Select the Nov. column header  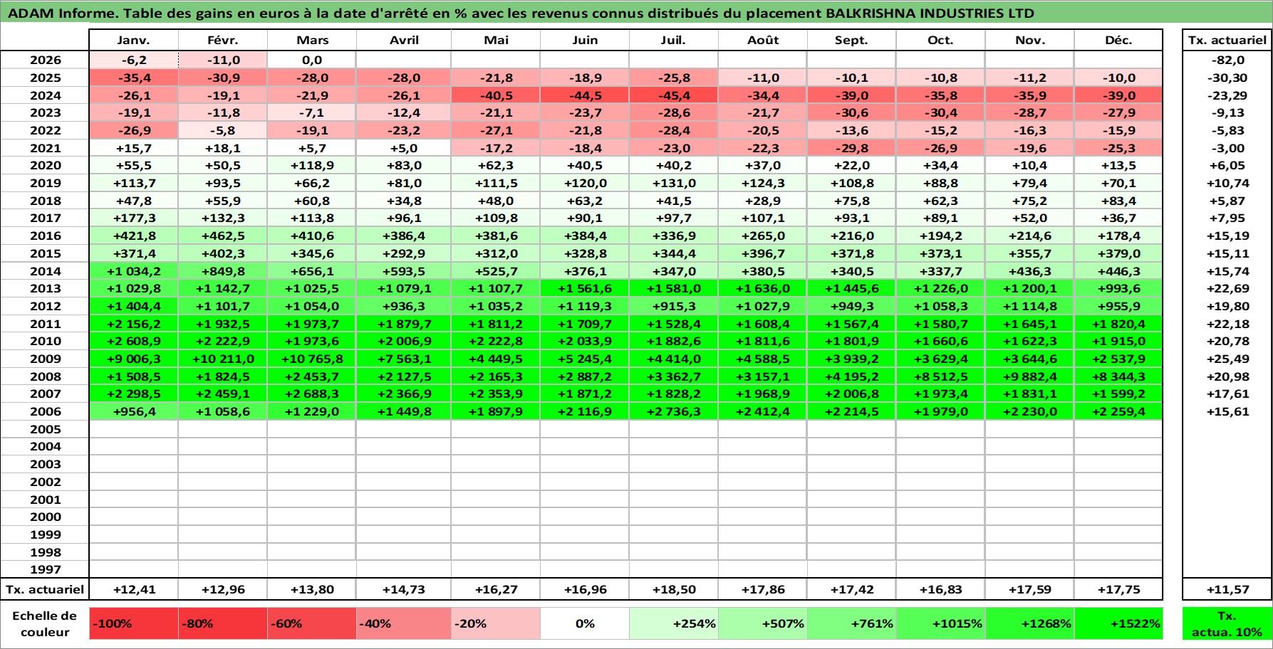1030,40
